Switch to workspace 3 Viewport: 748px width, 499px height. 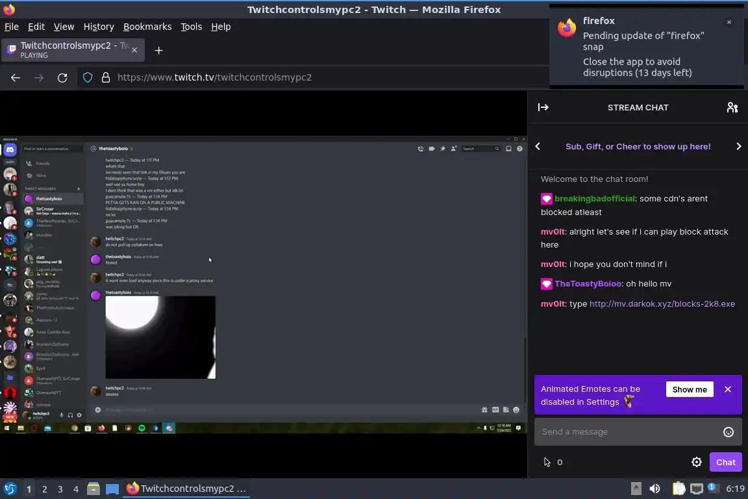point(60,489)
